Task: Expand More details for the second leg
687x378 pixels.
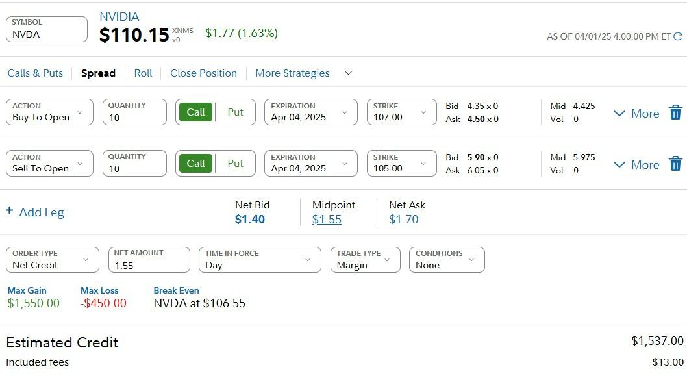Action: (x=636, y=165)
